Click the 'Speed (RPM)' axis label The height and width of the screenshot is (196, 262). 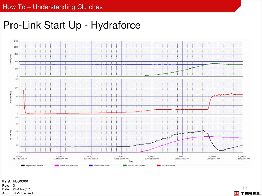click(10, 59)
